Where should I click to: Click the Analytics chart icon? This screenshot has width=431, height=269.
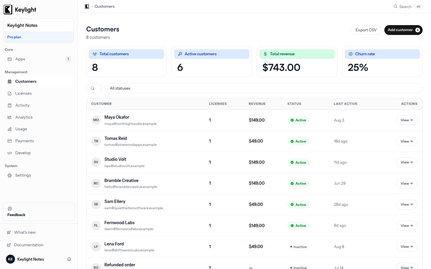(x=10, y=117)
